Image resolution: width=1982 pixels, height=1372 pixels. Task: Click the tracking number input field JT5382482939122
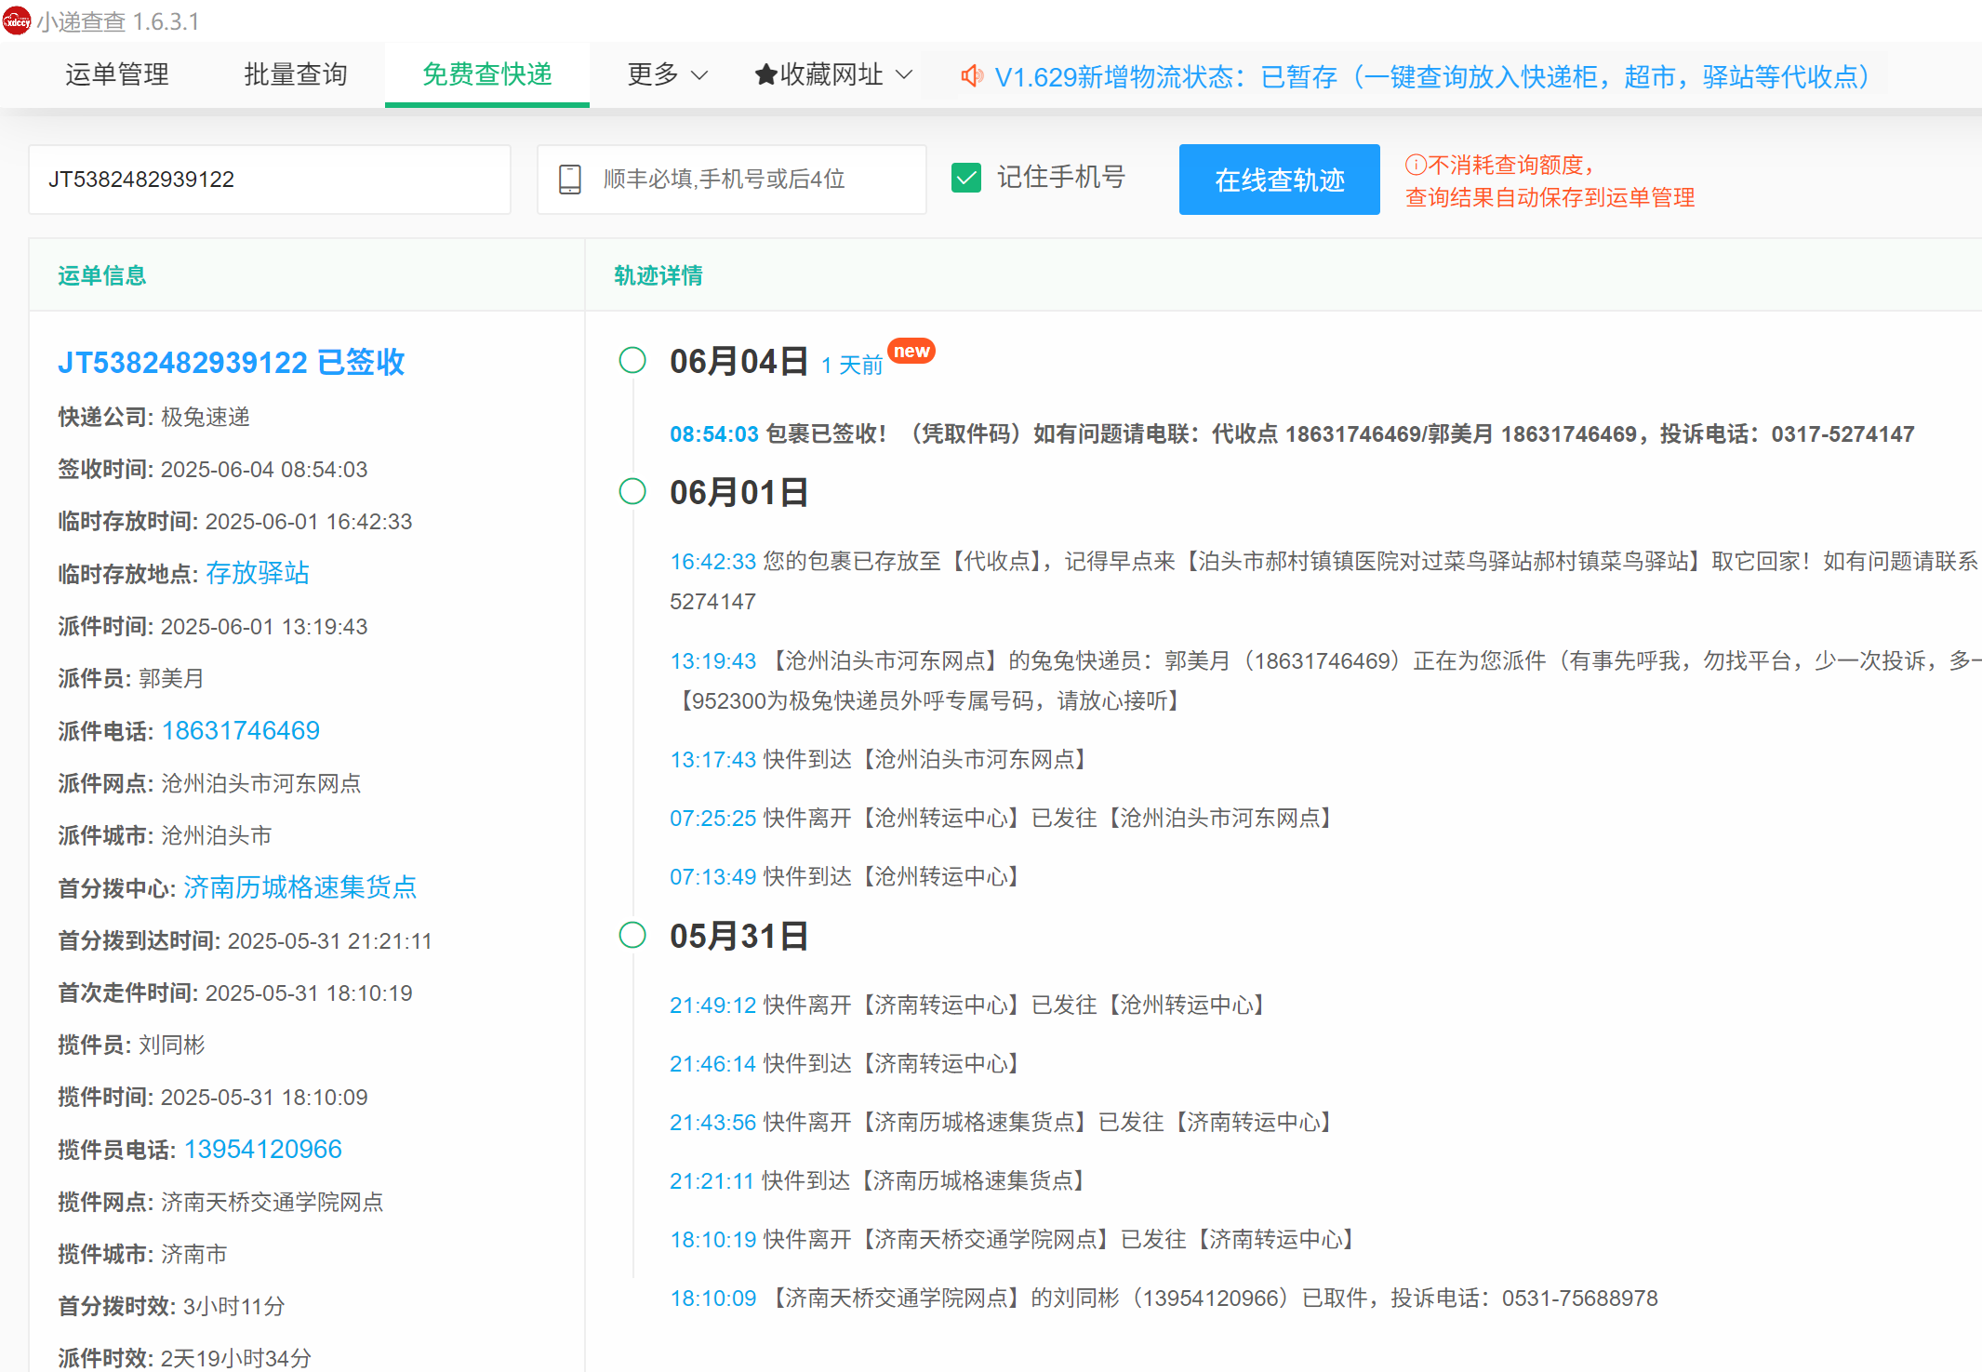click(x=269, y=179)
